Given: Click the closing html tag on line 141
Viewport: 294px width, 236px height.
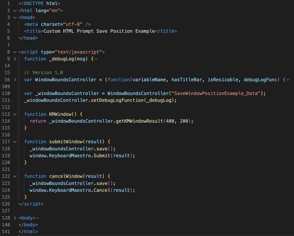Looking at the screenshot, I should (28, 232).
